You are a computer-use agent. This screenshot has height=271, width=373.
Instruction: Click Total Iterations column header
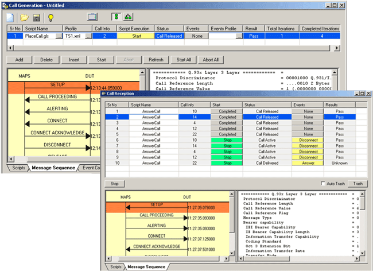point(282,29)
